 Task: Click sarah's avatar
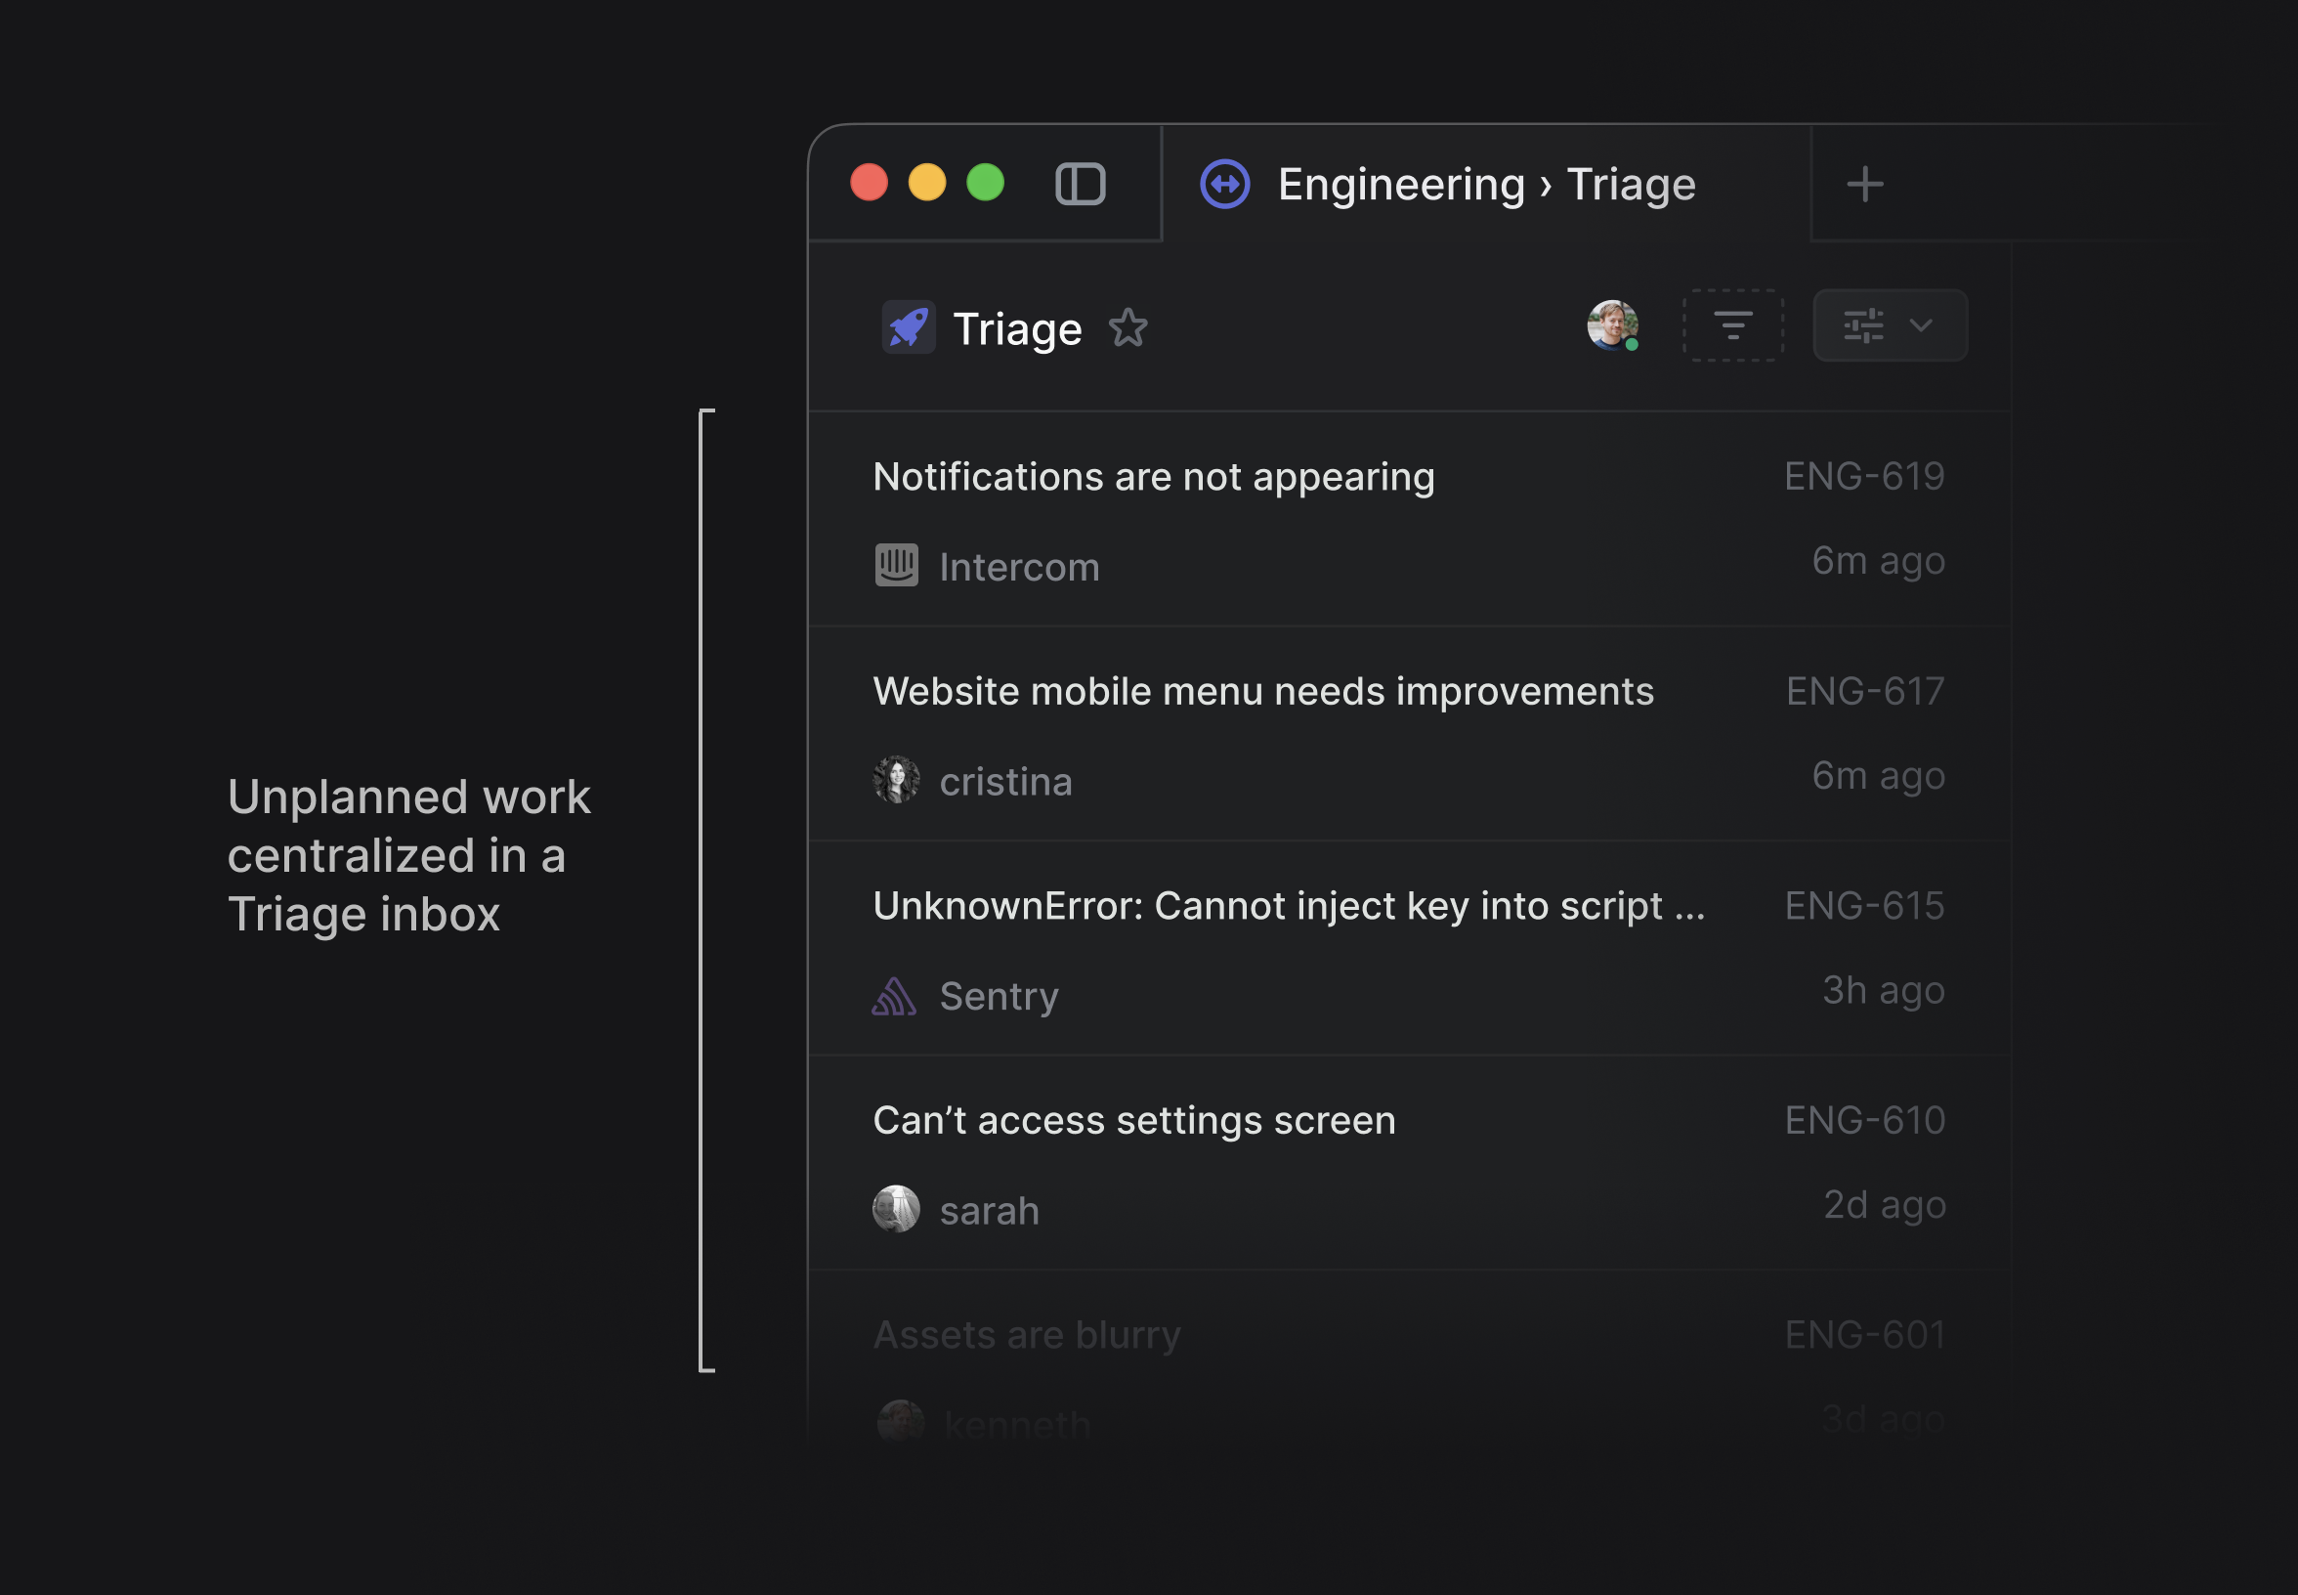click(x=896, y=1209)
